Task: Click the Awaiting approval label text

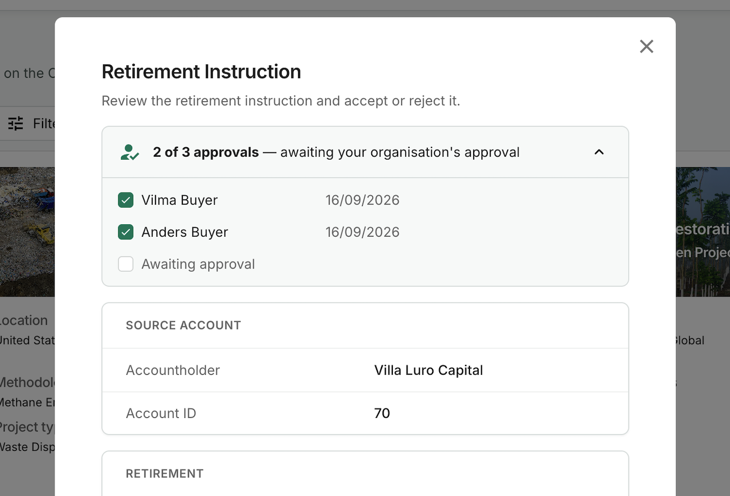Action: [x=198, y=264]
